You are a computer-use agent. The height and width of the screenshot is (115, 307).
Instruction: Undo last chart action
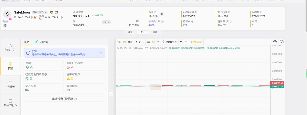coord(181,42)
